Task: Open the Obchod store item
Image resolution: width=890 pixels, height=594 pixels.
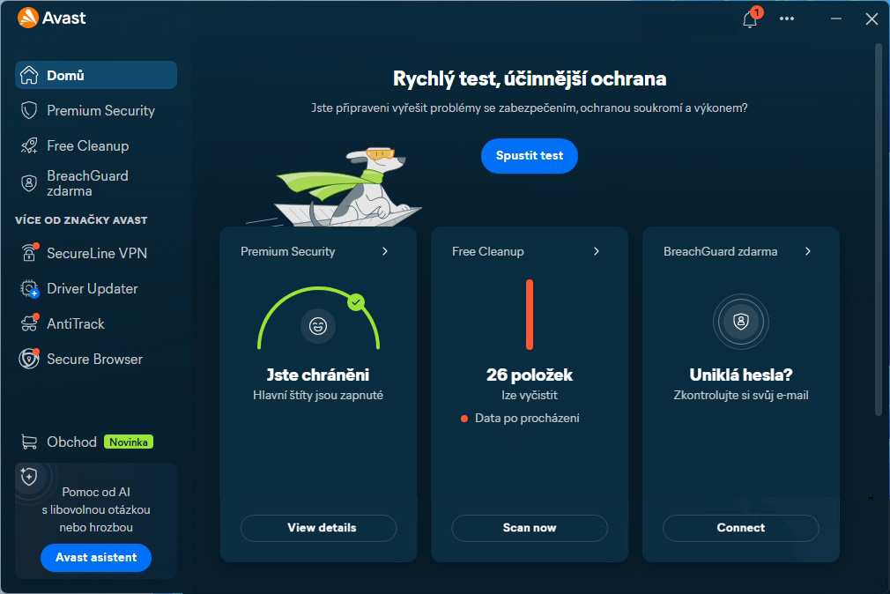Action: coord(96,442)
